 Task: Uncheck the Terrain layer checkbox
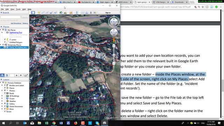pyautogui.click(x=5, y=111)
